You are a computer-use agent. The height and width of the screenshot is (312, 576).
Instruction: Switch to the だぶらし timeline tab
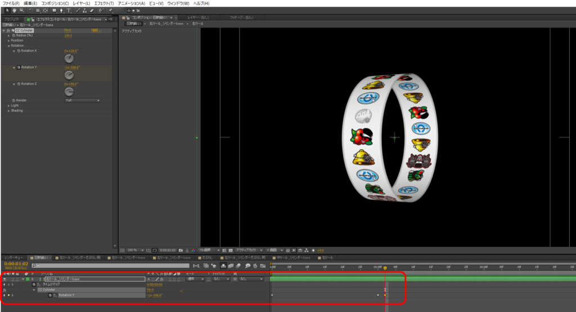click(208, 258)
